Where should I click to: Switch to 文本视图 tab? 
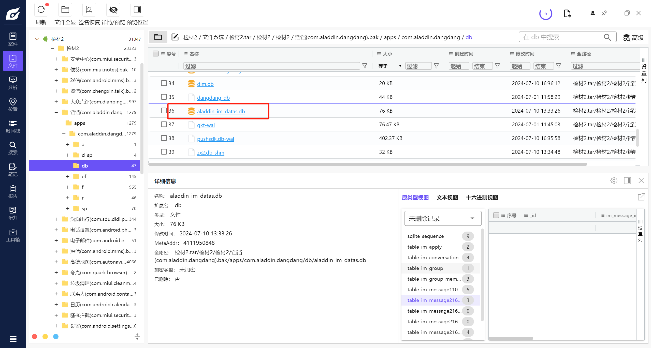tap(447, 198)
